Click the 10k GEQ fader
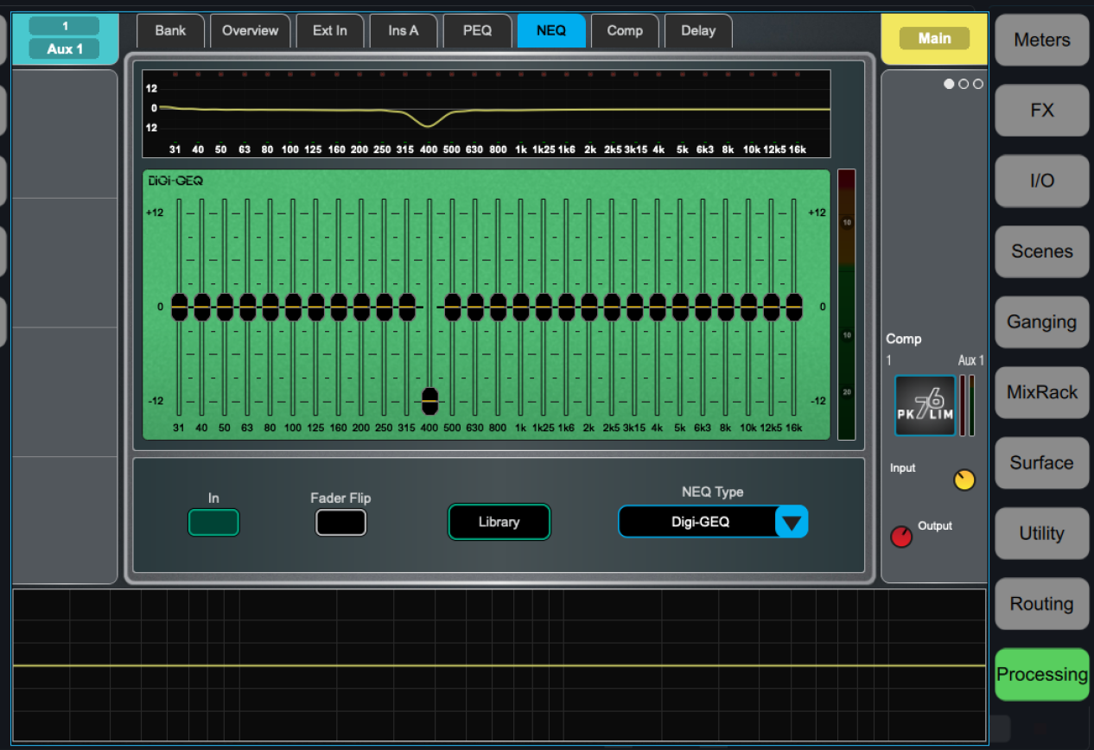Screen dimensions: 1094x750 [x=748, y=307]
